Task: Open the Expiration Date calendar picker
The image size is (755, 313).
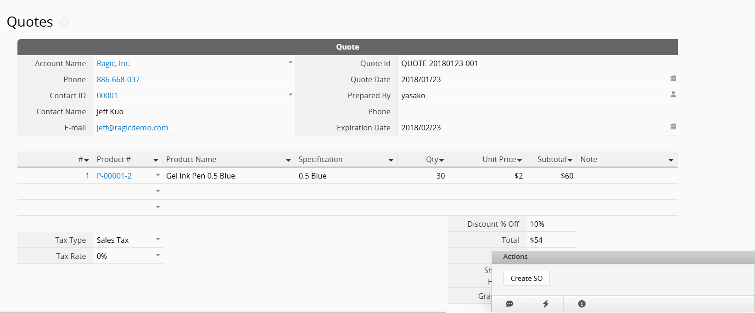Action: (673, 127)
